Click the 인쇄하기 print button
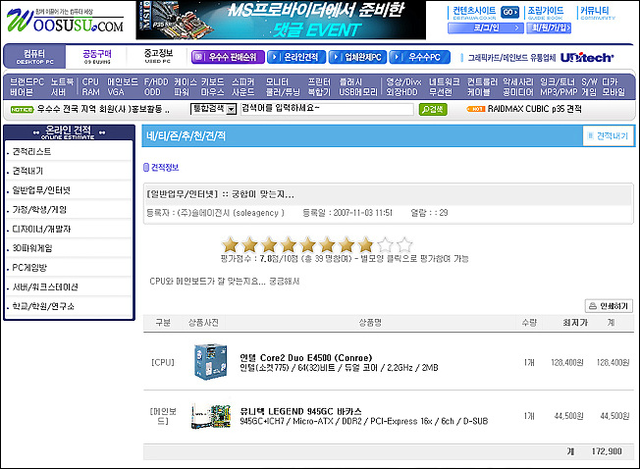Screen dimensions: 640x469 609,306
